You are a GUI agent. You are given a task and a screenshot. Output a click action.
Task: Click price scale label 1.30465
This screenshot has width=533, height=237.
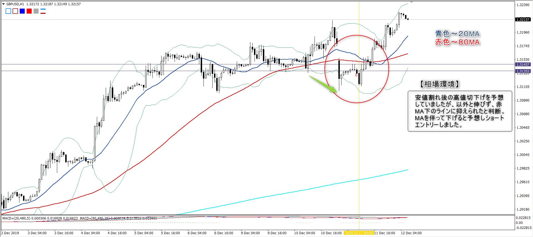click(x=523, y=128)
